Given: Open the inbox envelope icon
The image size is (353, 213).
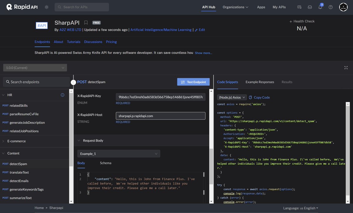Looking at the screenshot, I should click(310, 7).
